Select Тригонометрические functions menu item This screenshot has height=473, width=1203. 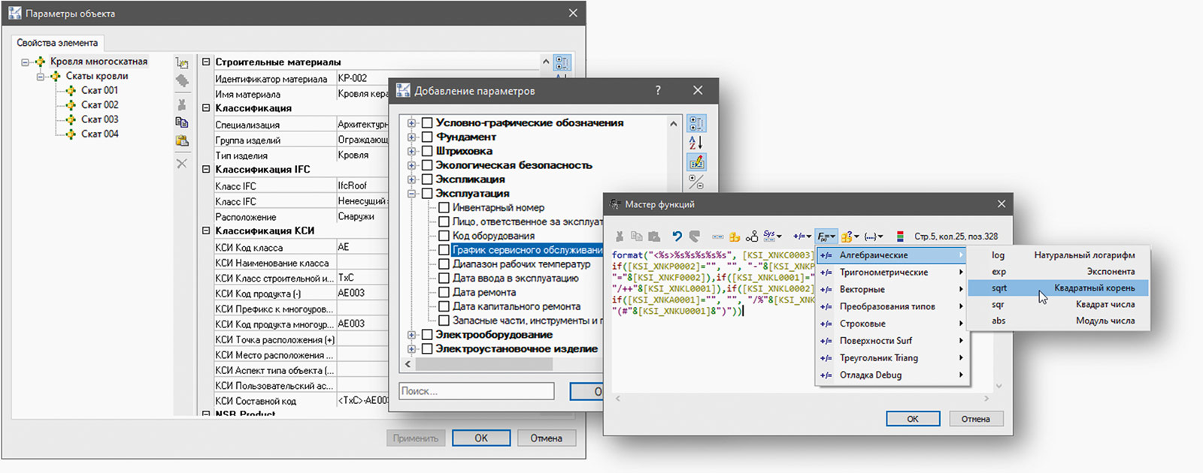click(892, 273)
